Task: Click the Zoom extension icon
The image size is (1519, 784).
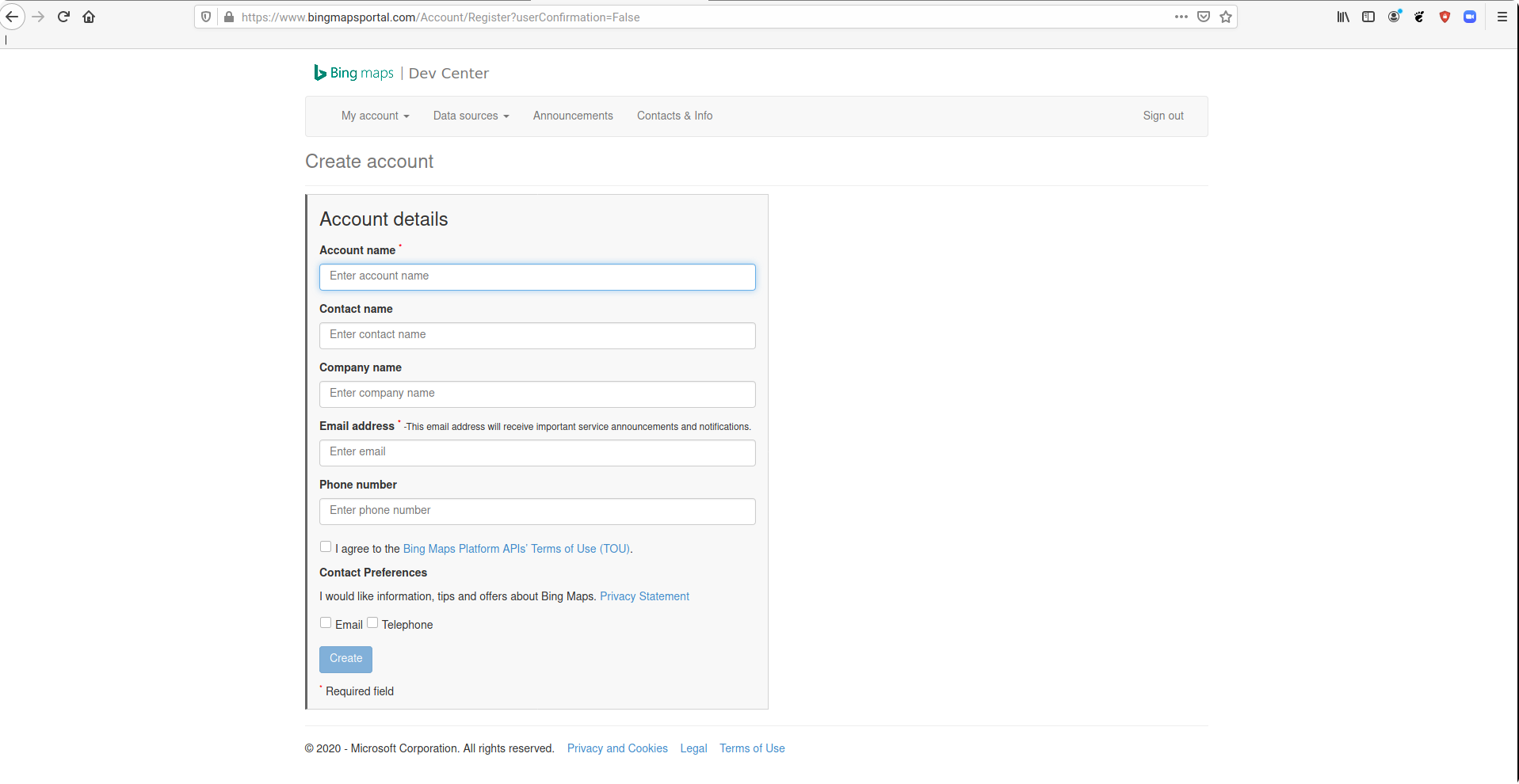Action: [1470, 17]
